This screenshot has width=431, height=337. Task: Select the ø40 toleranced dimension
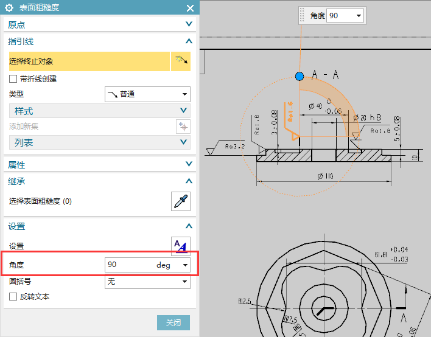click(x=326, y=106)
